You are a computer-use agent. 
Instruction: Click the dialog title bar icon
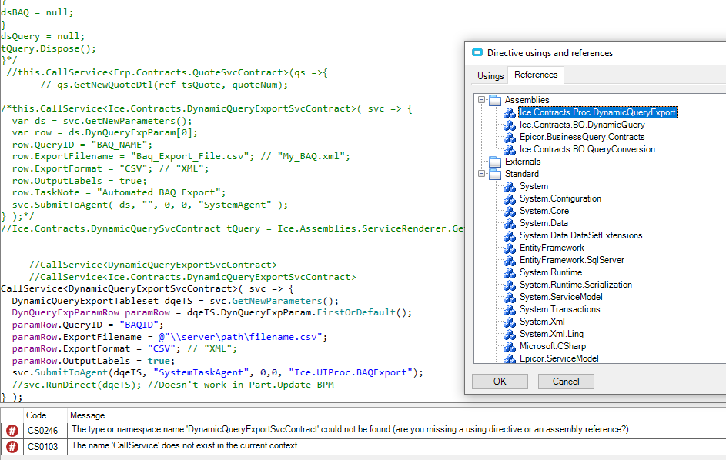[x=477, y=52]
